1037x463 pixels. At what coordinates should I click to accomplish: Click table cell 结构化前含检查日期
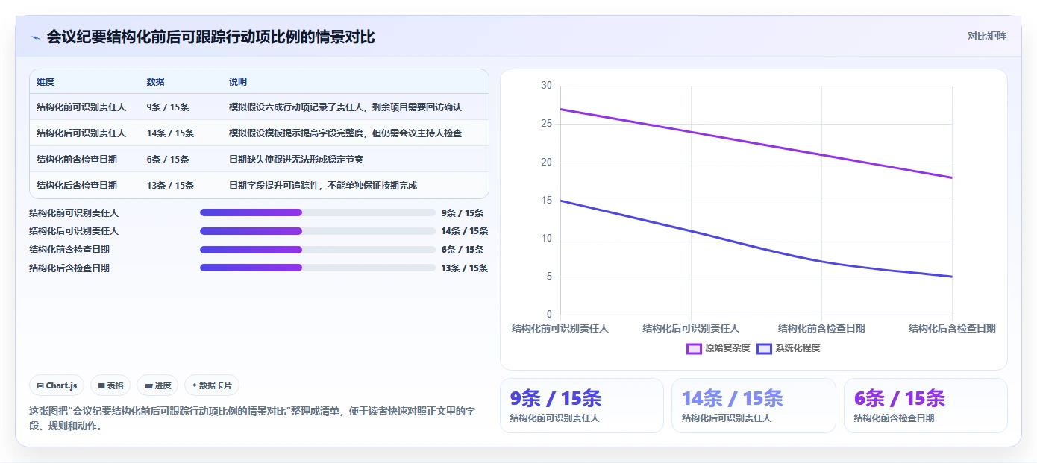point(77,160)
